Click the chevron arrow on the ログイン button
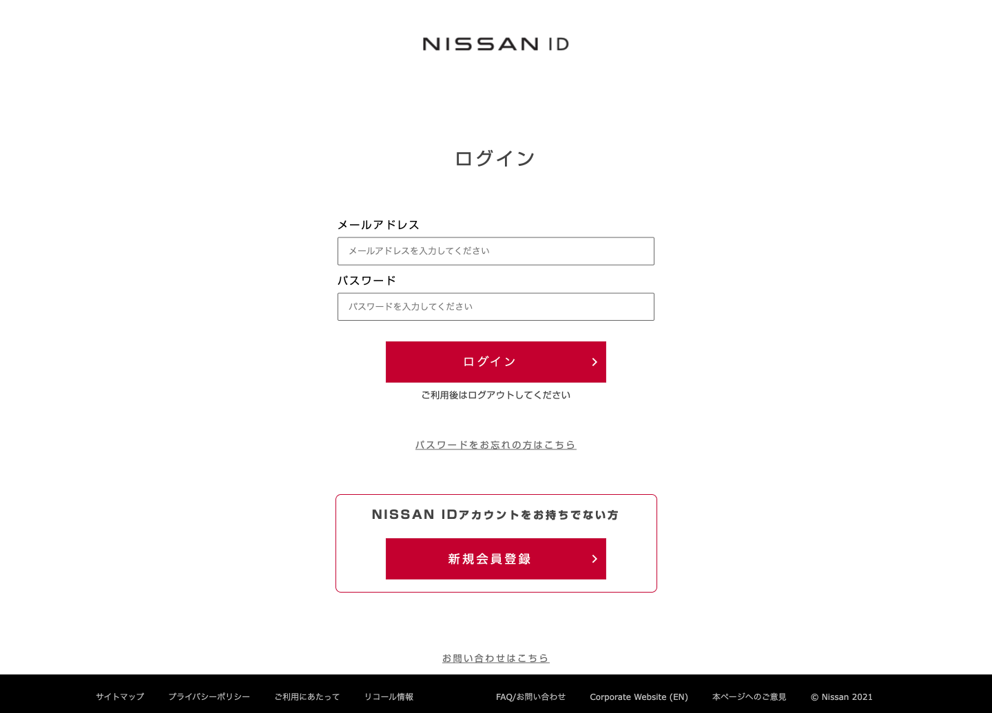 click(x=594, y=362)
